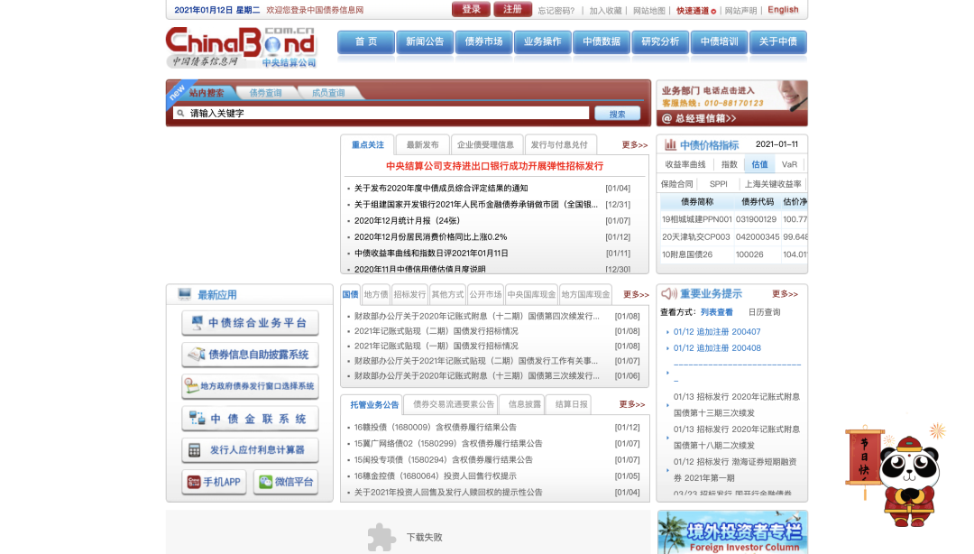Viewport: 974px width, 554px height.
Task: Click the 注册 register button
Action: (512, 8)
